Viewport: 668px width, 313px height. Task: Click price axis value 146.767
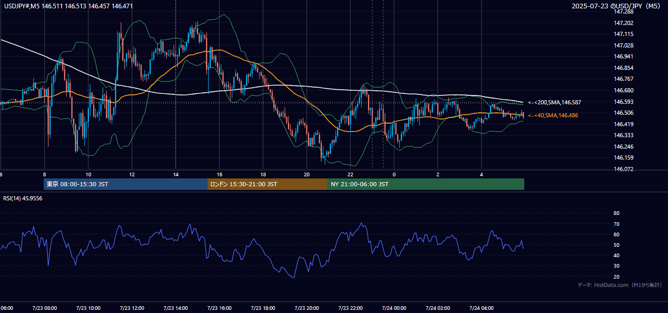pos(624,79)
